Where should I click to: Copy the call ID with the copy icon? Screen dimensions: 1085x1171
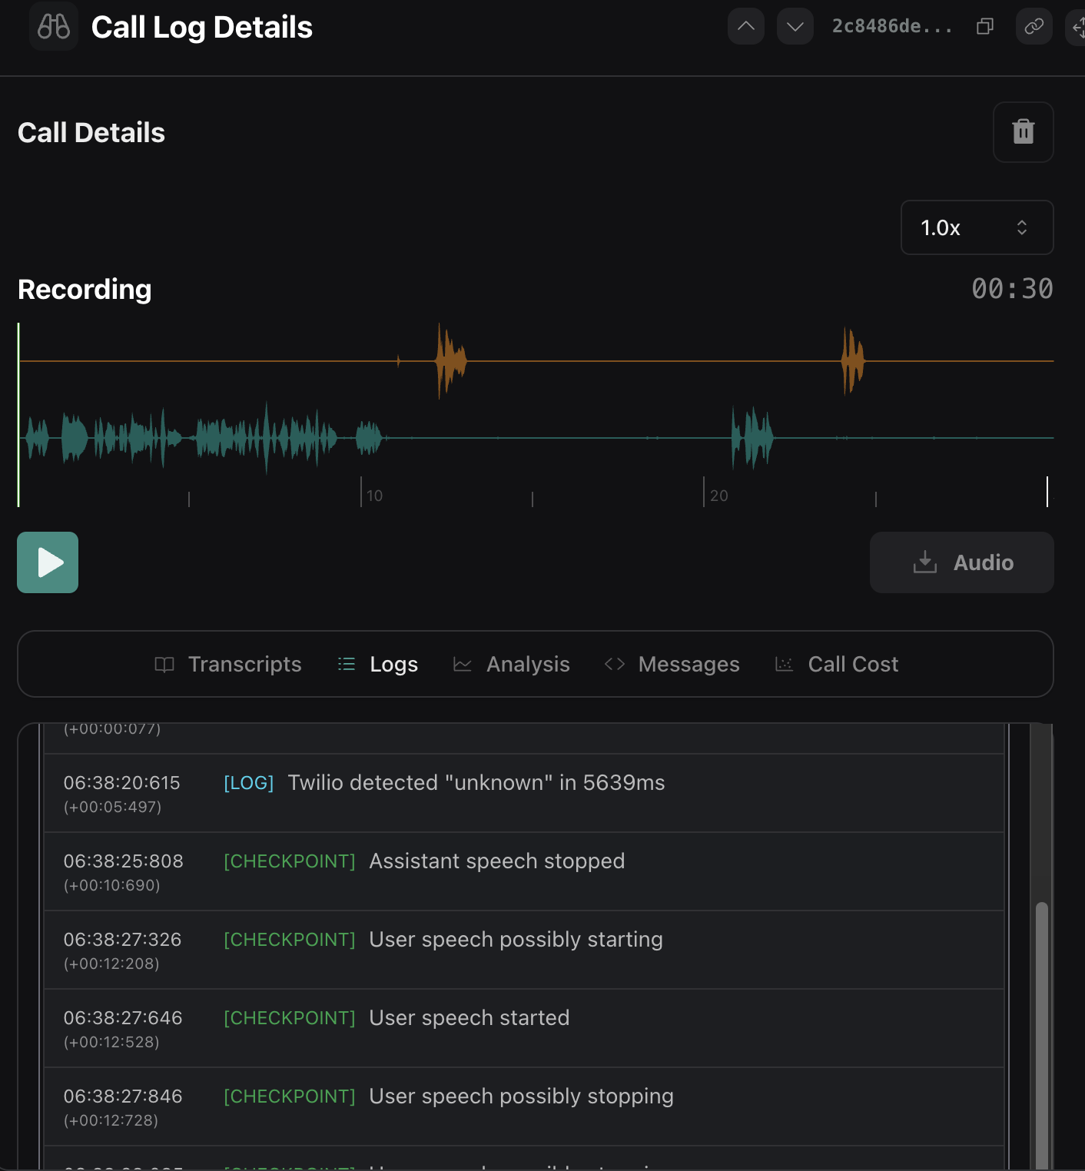[x=985, y=27]
